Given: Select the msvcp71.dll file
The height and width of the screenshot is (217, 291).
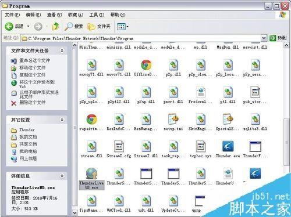Looking at the screenshot, I should pyautogui.click(x=91, y=68).
